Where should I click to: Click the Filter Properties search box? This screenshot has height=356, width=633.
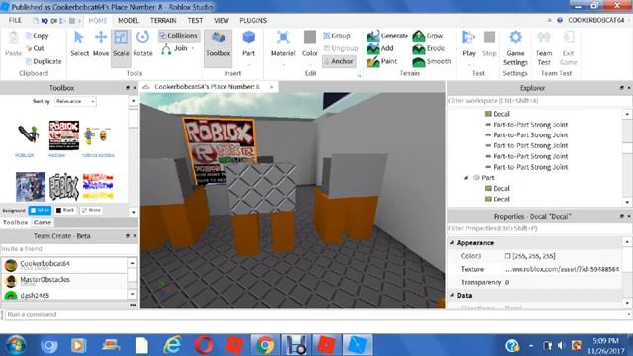pos(539,228)
